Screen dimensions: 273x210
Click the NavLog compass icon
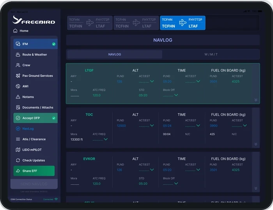pos(18,128)
